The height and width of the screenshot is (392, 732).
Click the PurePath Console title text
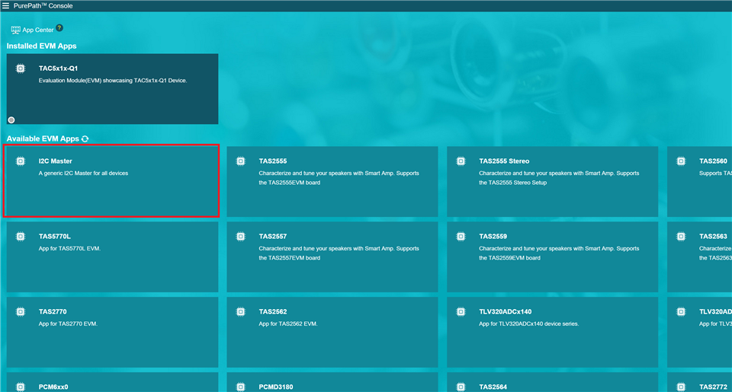[43, 5]
